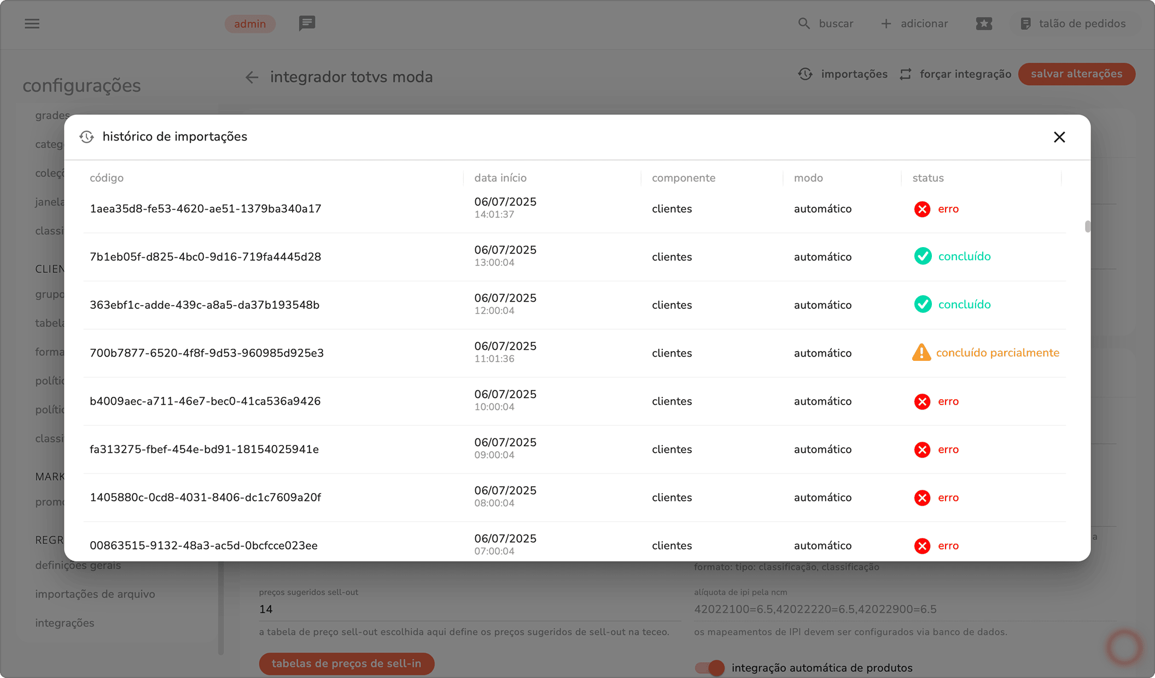
Task: Open grades in sidebar
Action: (52, 115)
